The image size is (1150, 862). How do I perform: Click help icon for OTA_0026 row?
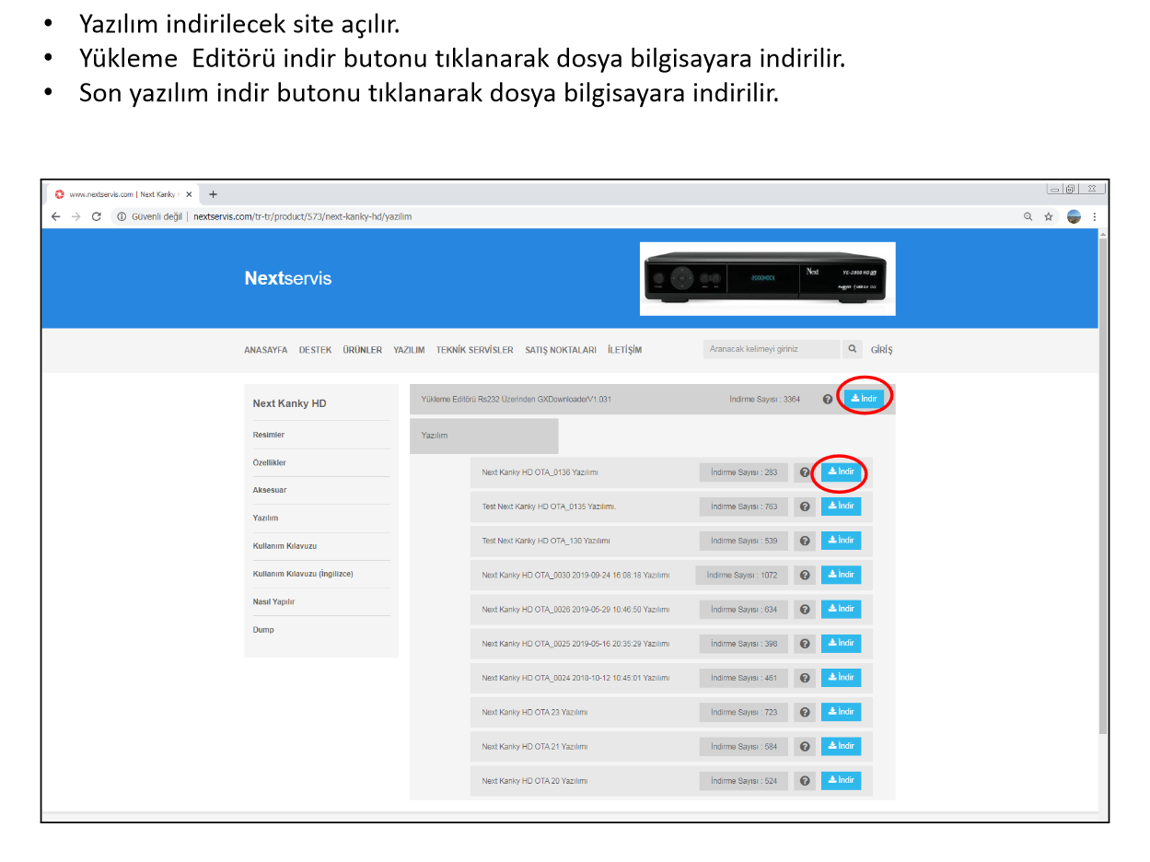805,609
